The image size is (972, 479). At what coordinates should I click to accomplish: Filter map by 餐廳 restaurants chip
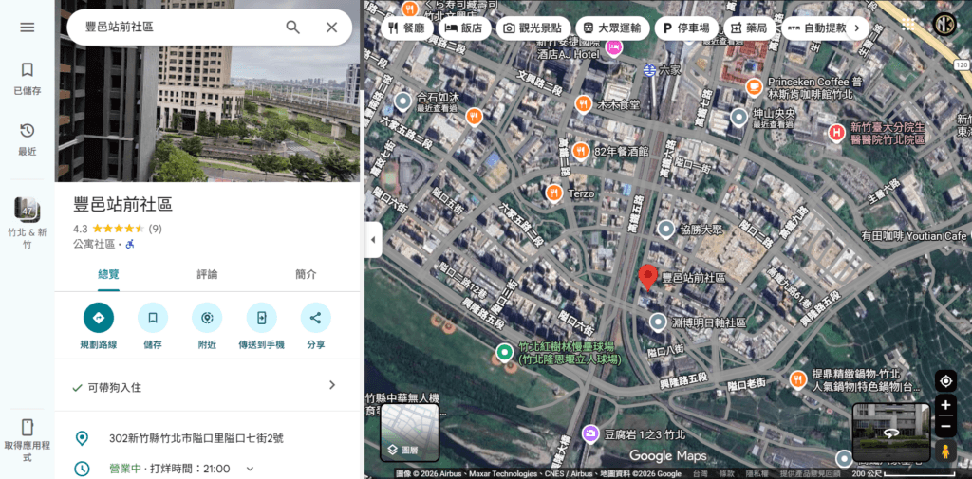(406, 28)
